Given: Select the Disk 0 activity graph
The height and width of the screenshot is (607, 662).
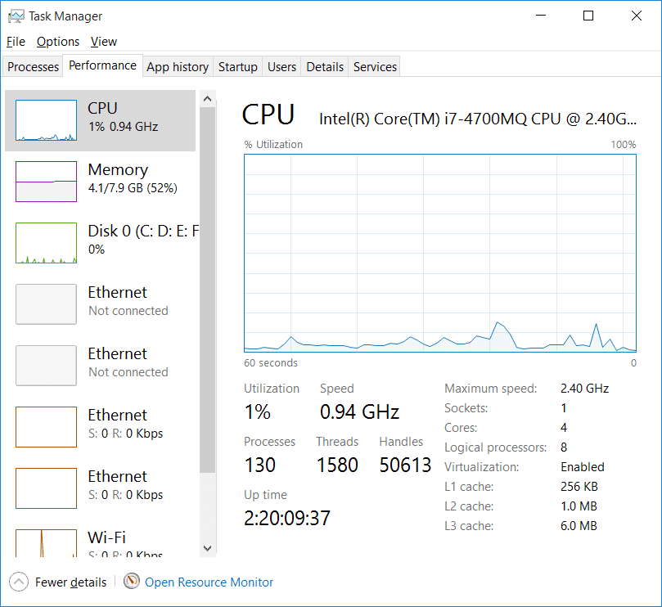Looking at the screenshot, I should tap(46, 243).
